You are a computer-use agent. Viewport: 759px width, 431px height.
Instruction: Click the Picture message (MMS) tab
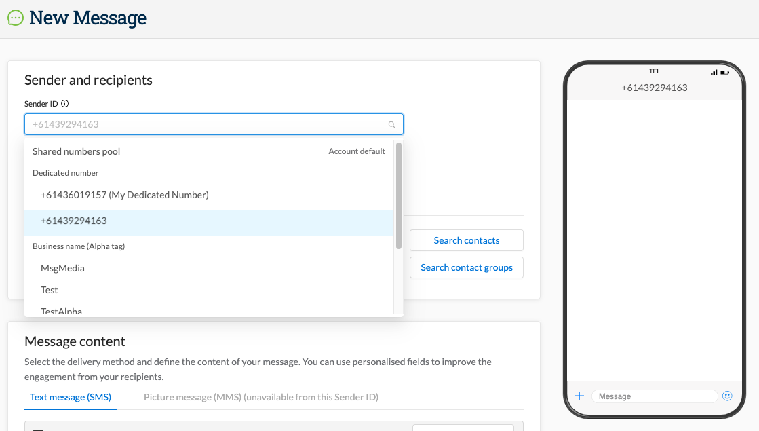pos(261,396)
